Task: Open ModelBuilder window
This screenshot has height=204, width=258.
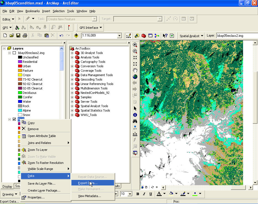Action: tap(157, 36)
